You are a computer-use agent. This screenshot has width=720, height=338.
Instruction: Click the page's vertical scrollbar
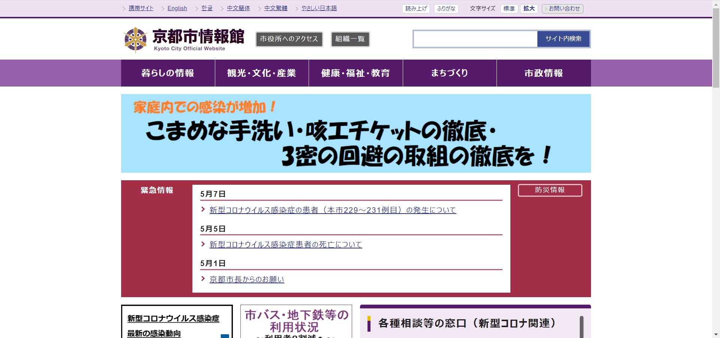click(x=716, y=49)
